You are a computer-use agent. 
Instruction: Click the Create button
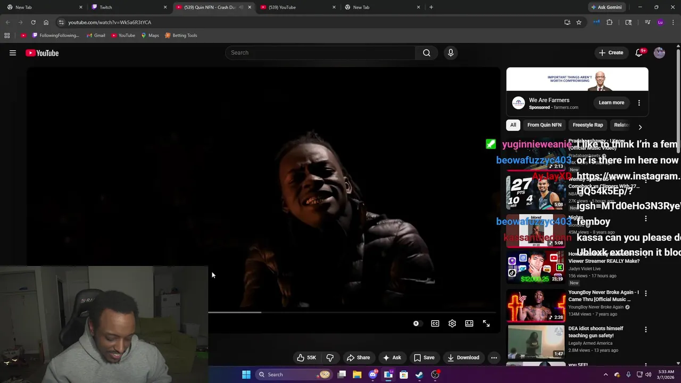pos(611,53)
